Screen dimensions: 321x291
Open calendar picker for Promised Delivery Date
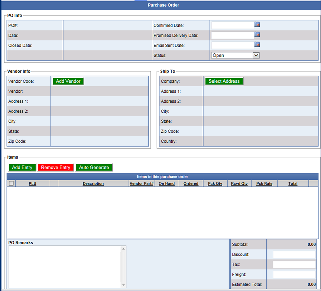(257, 35)
